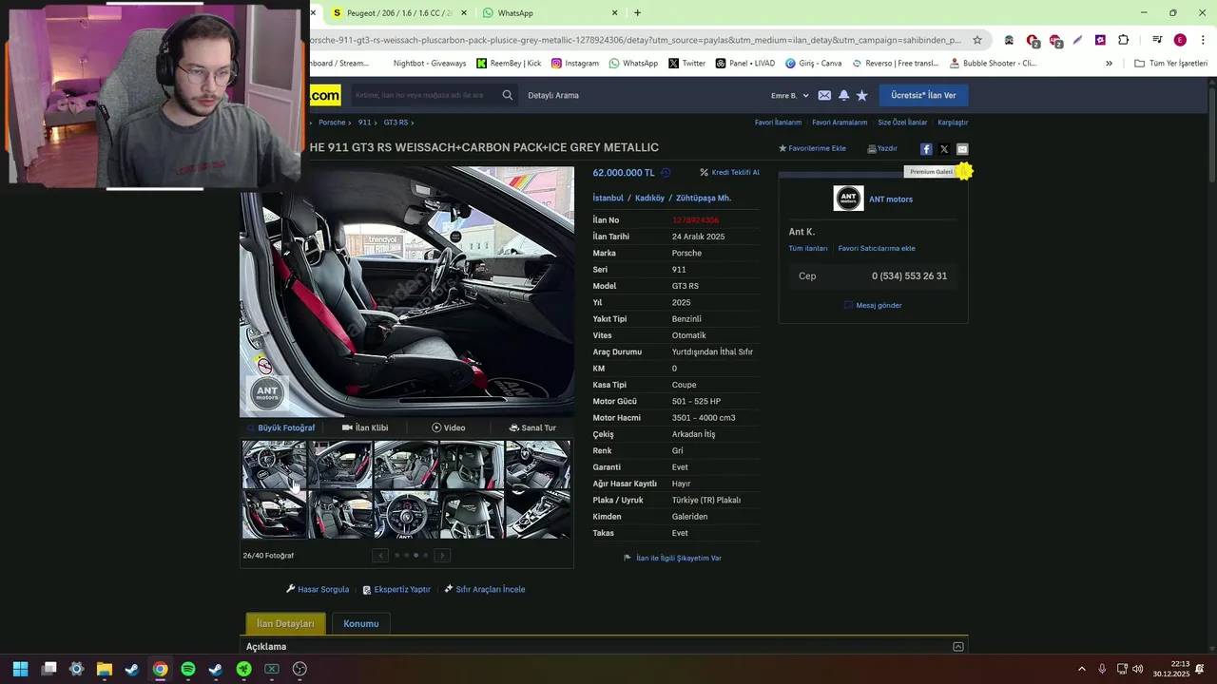Open Büyük Fotoğraf view

point(280,427)
